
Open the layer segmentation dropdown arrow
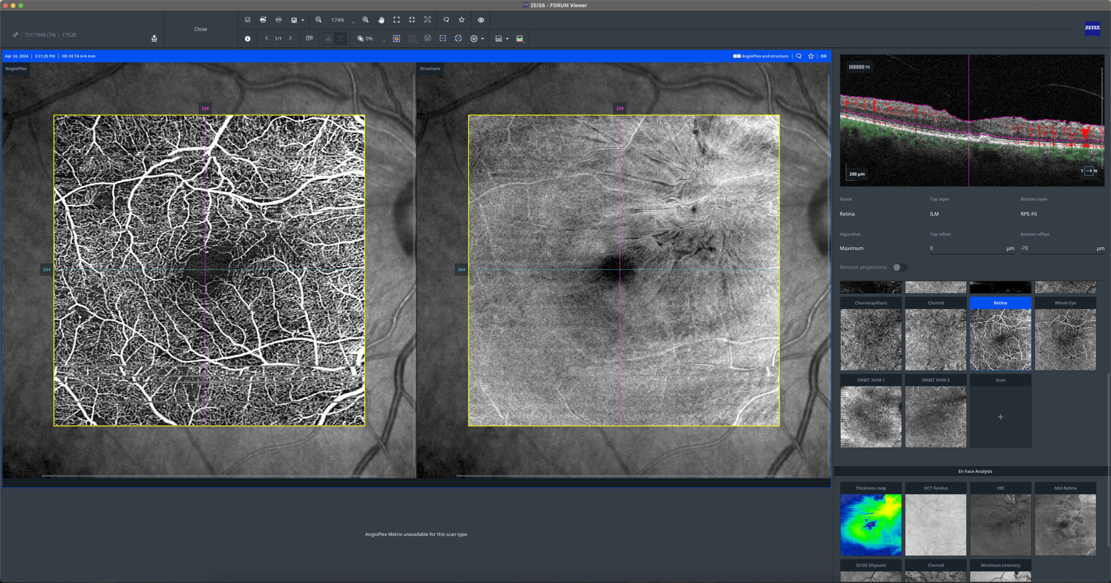click(x=507, y=39)
